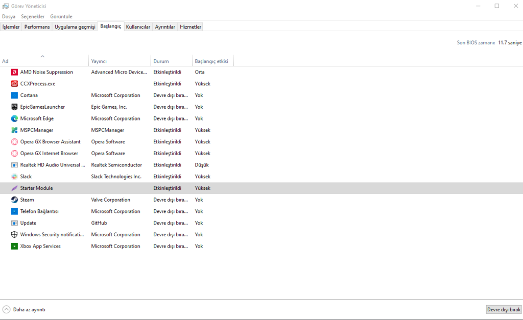Image resolution: width=523 pixels, height=320 pixels.
Task: Sort by the Durum column header
Action: pos(172,61)
